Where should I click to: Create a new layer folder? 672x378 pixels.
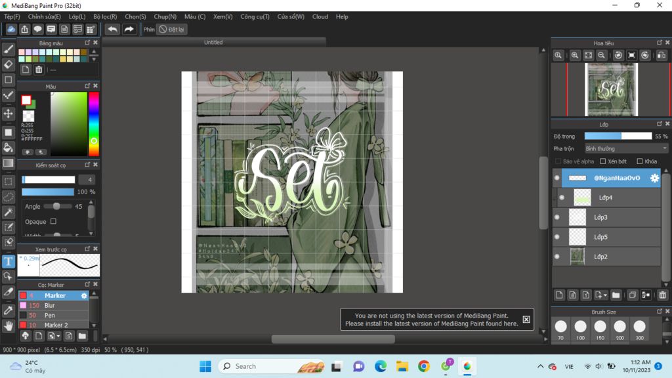click(616, 295)
